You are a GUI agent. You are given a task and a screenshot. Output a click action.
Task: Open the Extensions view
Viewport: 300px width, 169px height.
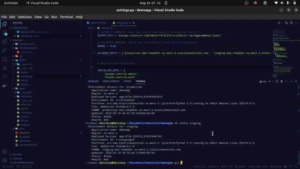click(x=5, y=42)
